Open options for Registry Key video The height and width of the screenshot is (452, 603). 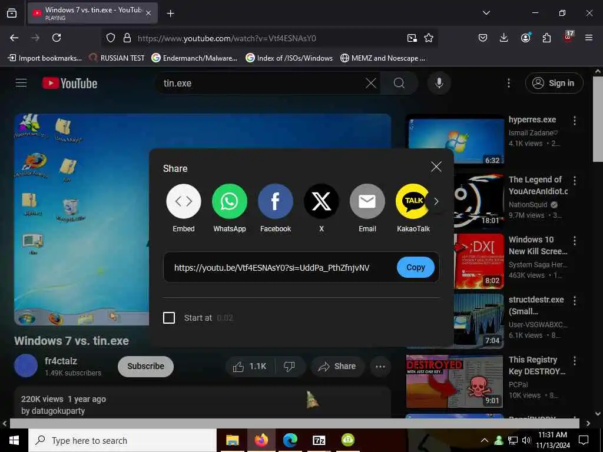point(575,361)
